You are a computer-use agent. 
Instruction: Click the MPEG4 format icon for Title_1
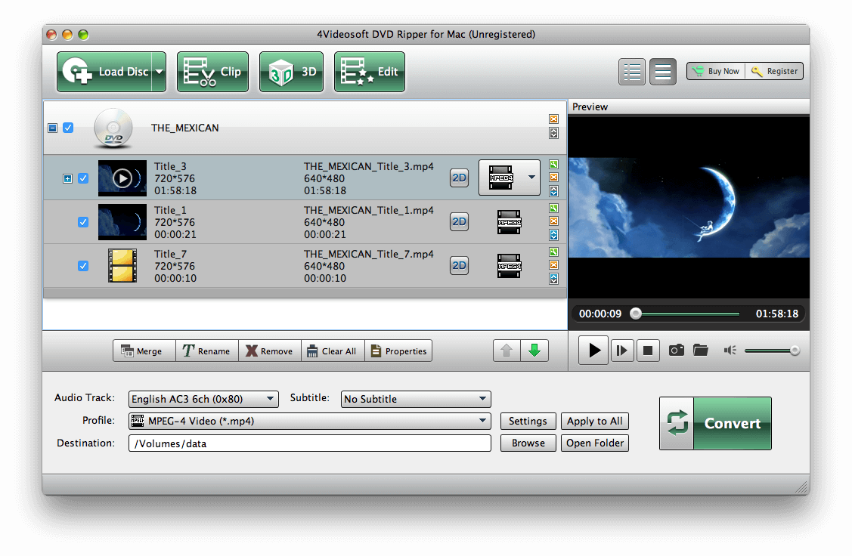pyautogui.click(x=509, y=222)
